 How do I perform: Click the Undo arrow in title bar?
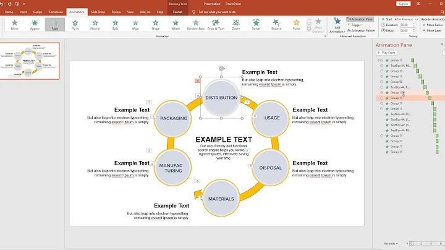[2, 4]
